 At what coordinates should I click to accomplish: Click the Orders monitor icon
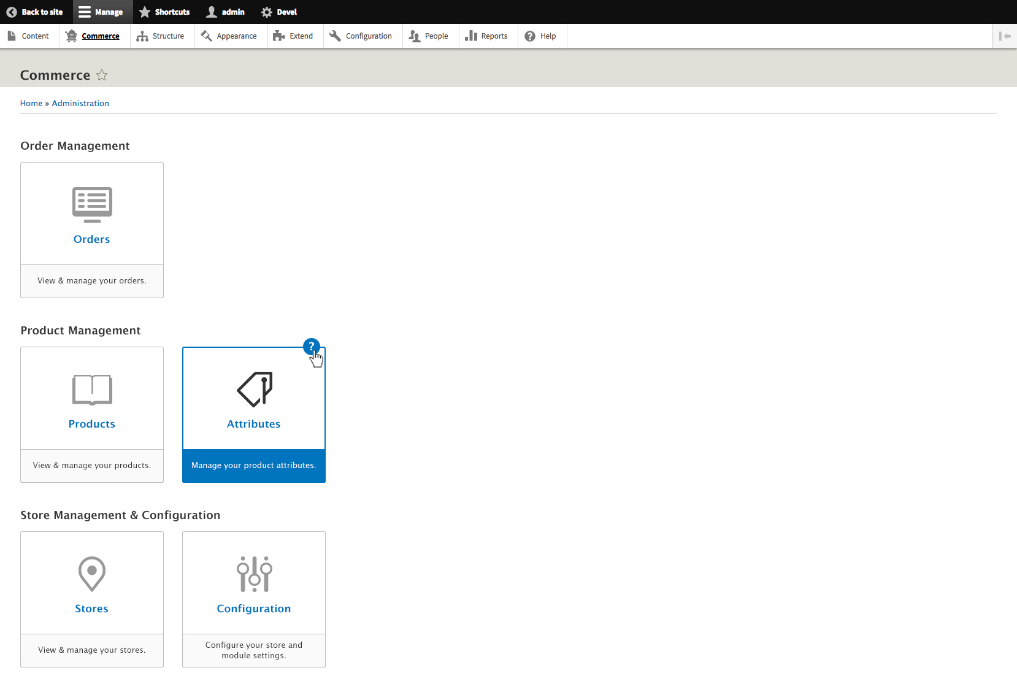pyautogui.click(x=92, y=205)
